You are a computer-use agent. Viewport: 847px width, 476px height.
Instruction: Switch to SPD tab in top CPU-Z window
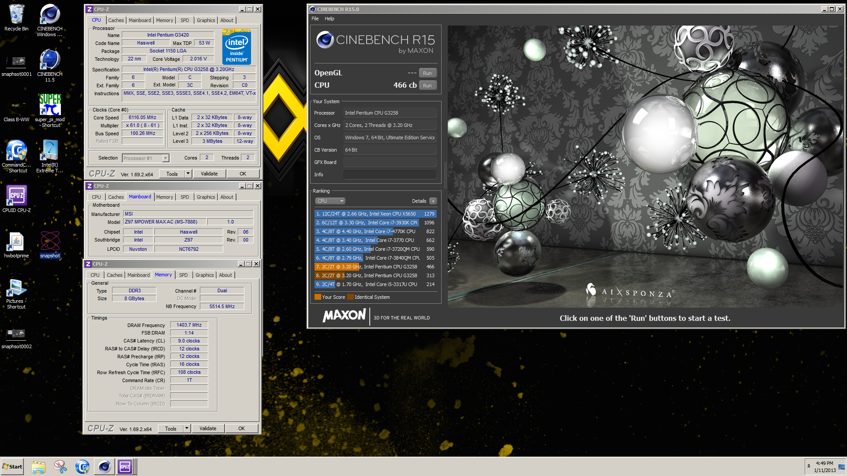point(184,20)
